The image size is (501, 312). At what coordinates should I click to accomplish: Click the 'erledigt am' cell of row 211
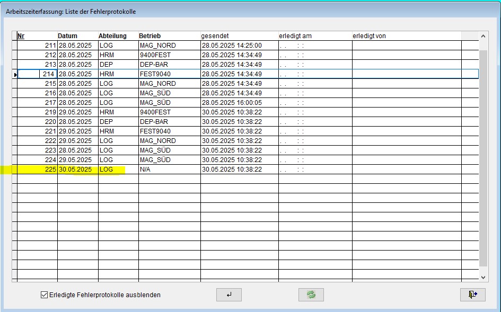tap(315, 46)
